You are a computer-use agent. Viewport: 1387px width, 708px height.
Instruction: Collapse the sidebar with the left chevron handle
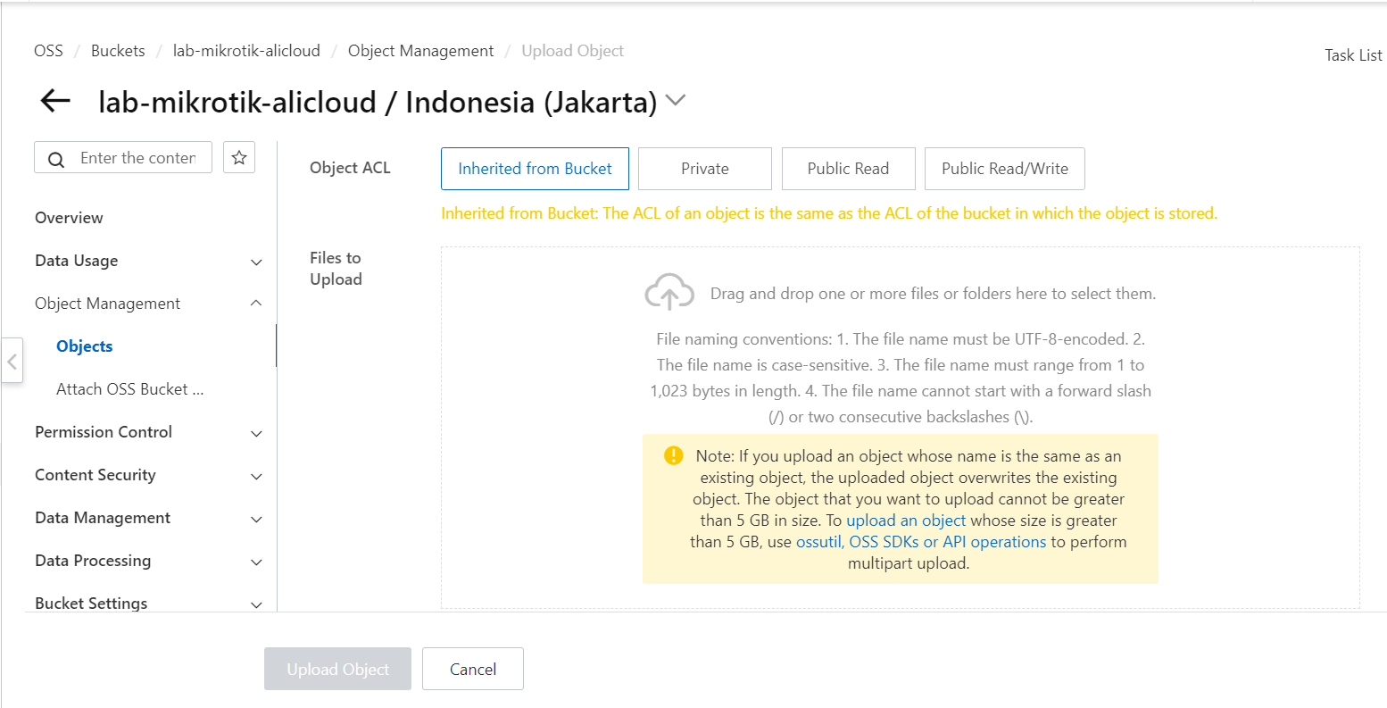[x=12, y=361]
